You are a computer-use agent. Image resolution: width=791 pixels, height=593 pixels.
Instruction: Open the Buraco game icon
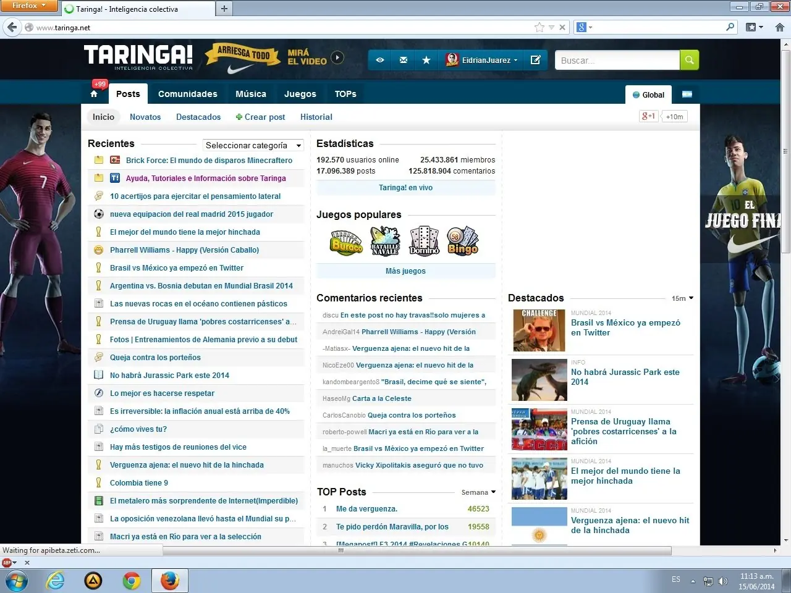pyautogui.click(x=347, y=242)
